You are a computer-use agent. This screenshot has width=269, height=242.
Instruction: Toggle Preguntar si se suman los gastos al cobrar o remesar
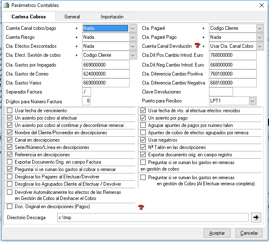click(10, 169)
